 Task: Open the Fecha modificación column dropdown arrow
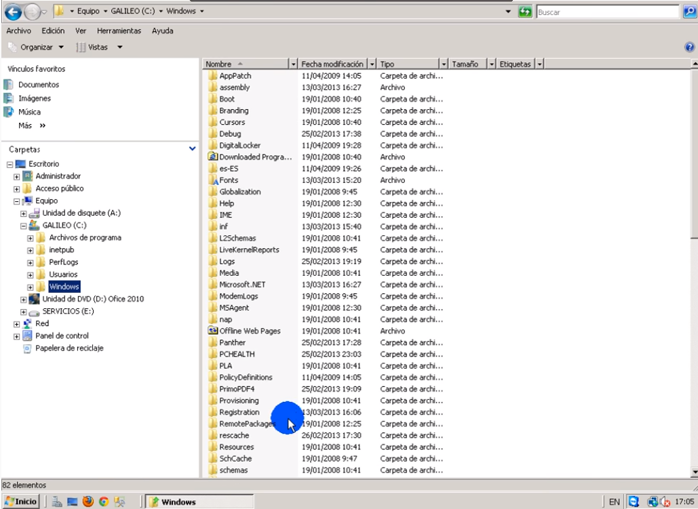point(372,64)
